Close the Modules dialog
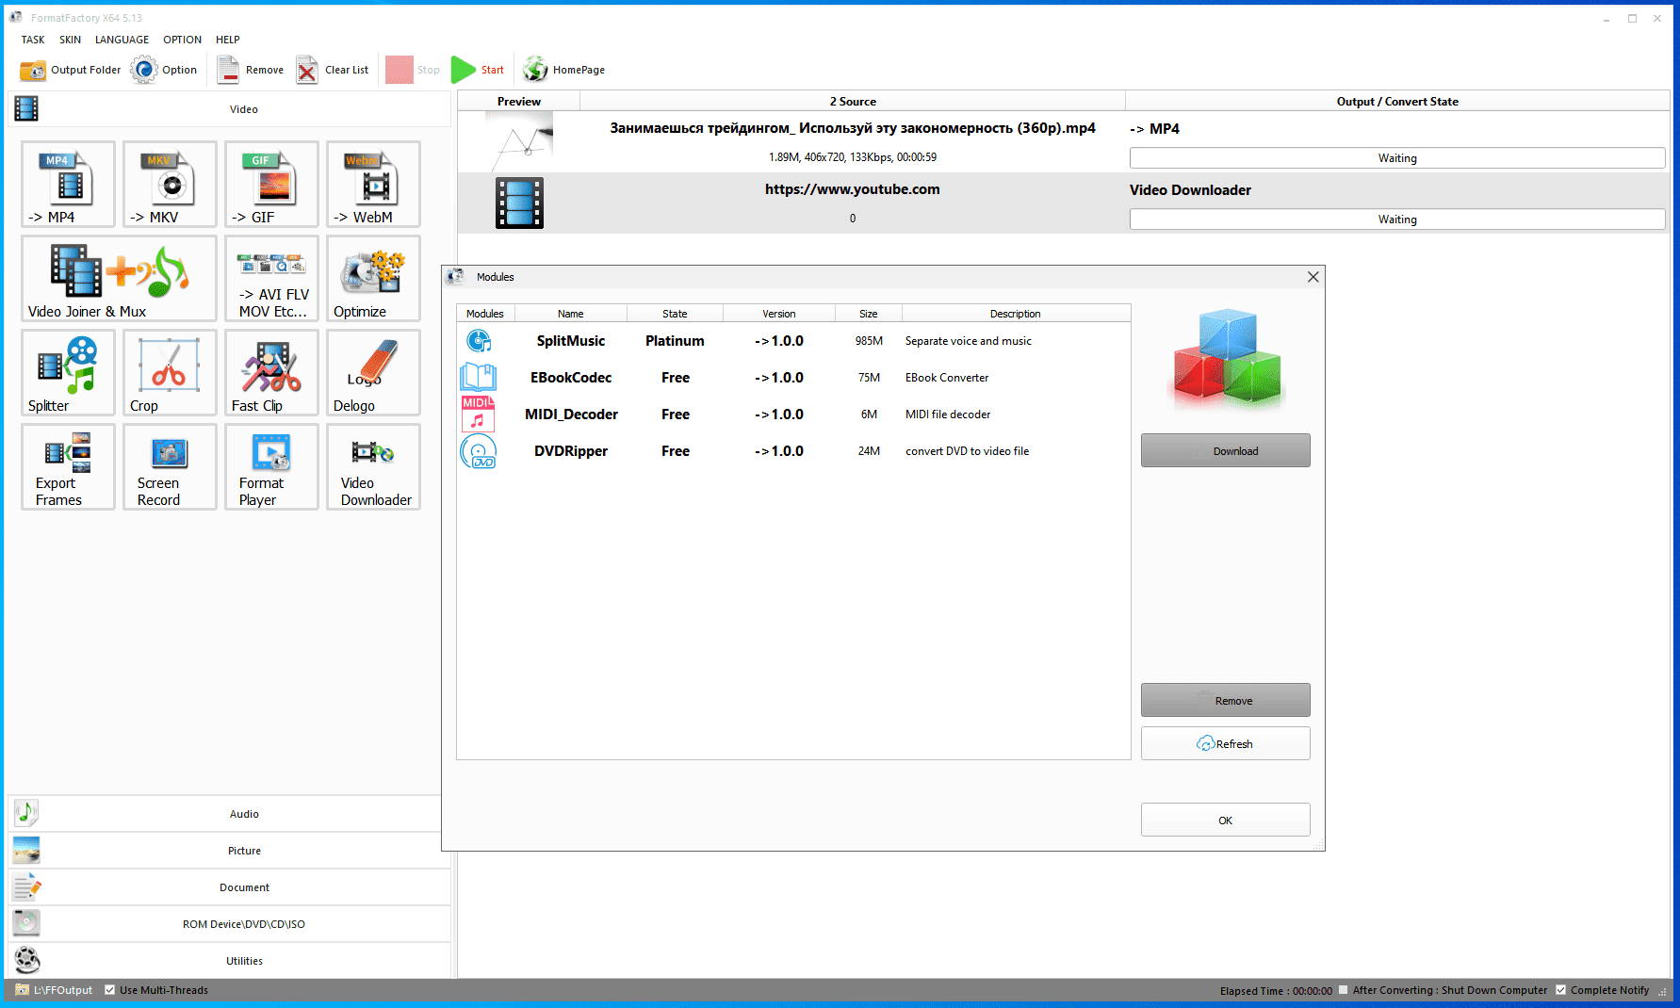The height and width of the screenshot is (1008, 1680). [x=1313, y=277]
